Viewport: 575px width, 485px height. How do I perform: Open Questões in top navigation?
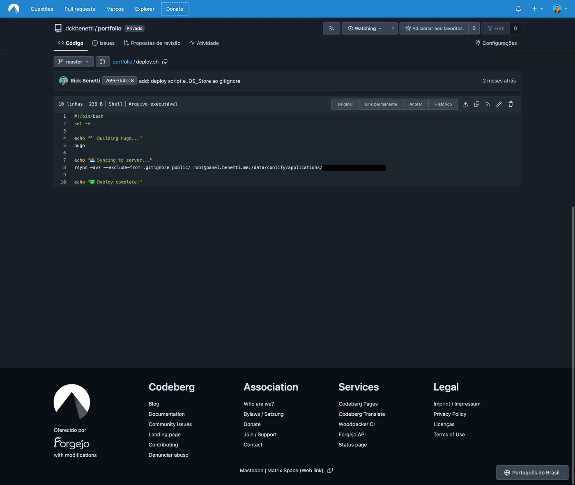[x=42, y=9]
